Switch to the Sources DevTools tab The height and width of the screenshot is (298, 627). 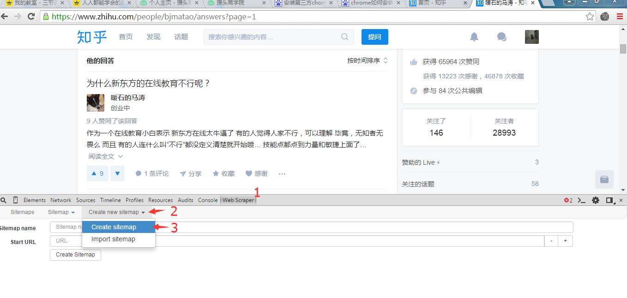click(x=86, y=200)
